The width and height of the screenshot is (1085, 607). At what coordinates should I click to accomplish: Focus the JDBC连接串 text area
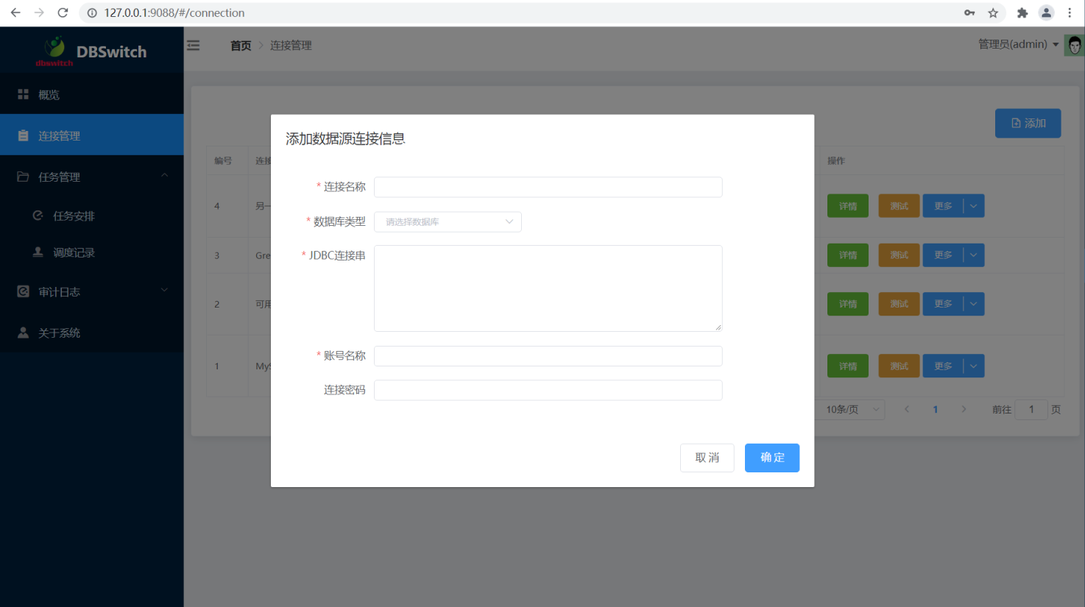tap(548, 288)
